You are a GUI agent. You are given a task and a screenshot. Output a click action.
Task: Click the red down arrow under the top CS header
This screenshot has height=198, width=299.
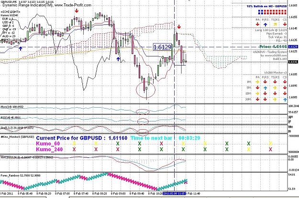(285, 24)
